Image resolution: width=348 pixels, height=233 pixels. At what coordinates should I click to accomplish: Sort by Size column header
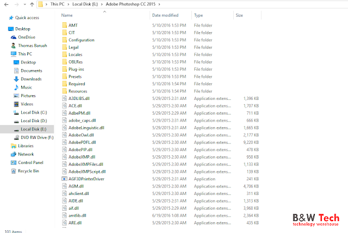coord(239,15)
